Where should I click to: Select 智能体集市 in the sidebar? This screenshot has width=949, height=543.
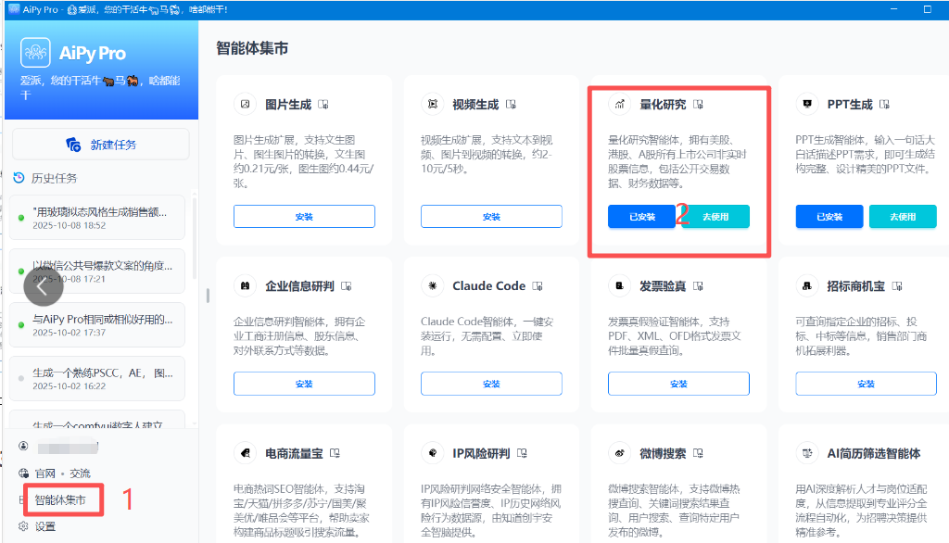pyautogui.click(x=60, y=500)
